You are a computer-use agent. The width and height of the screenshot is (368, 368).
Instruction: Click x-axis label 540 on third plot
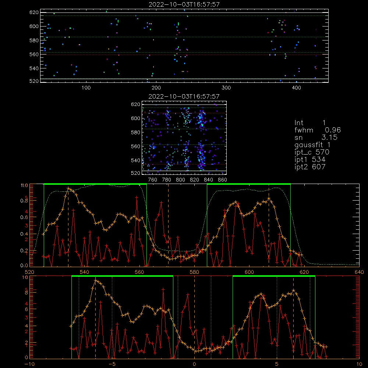[85, 272]
